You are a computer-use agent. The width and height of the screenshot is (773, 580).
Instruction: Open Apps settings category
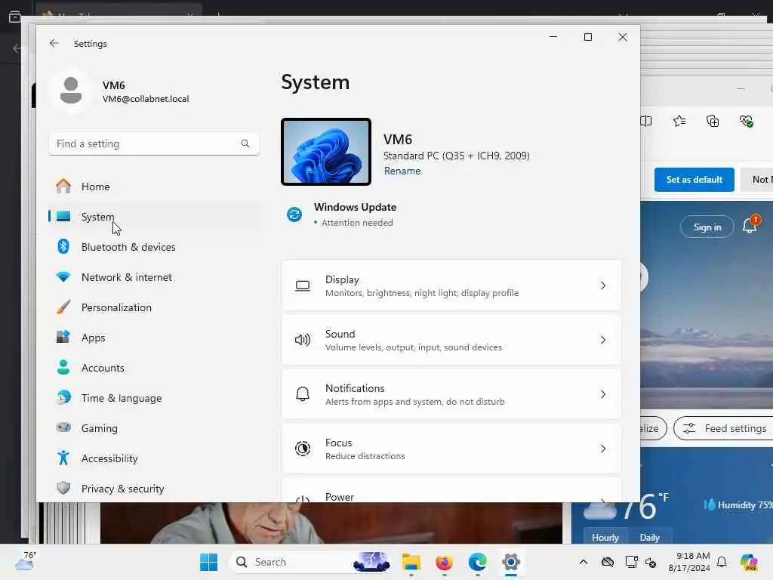[154, 338]
